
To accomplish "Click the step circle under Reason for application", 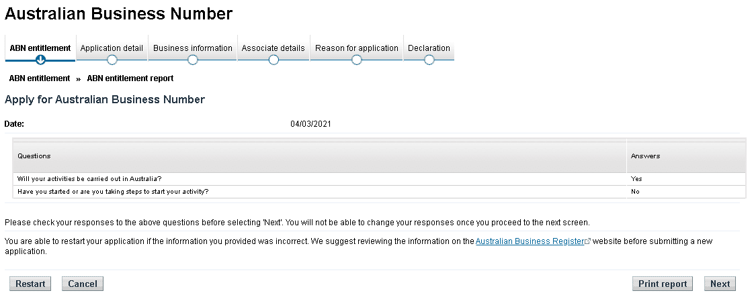I will coord(357,60).
